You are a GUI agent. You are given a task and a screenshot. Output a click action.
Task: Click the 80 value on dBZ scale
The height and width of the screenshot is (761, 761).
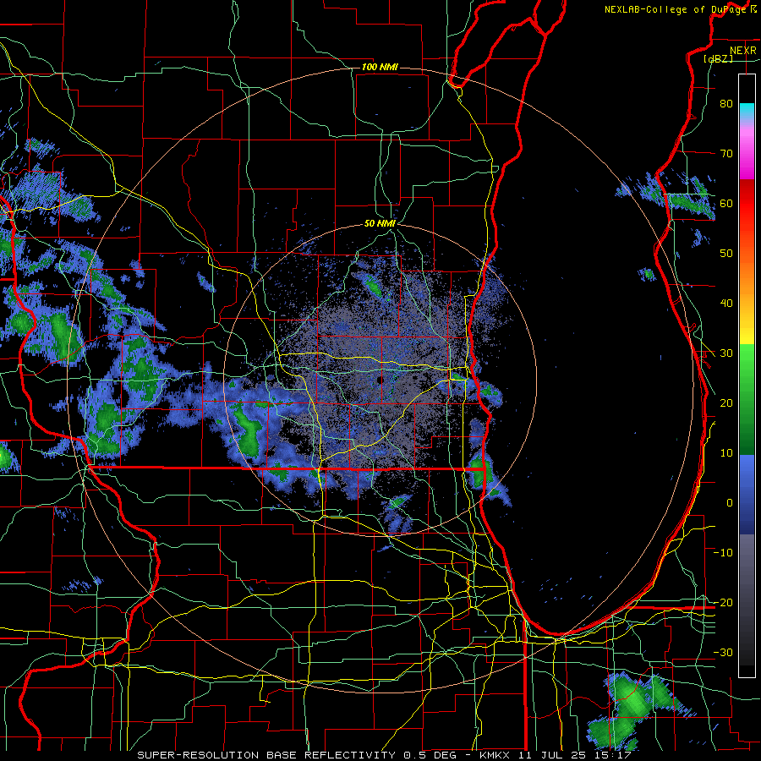[x=726, y=103]
